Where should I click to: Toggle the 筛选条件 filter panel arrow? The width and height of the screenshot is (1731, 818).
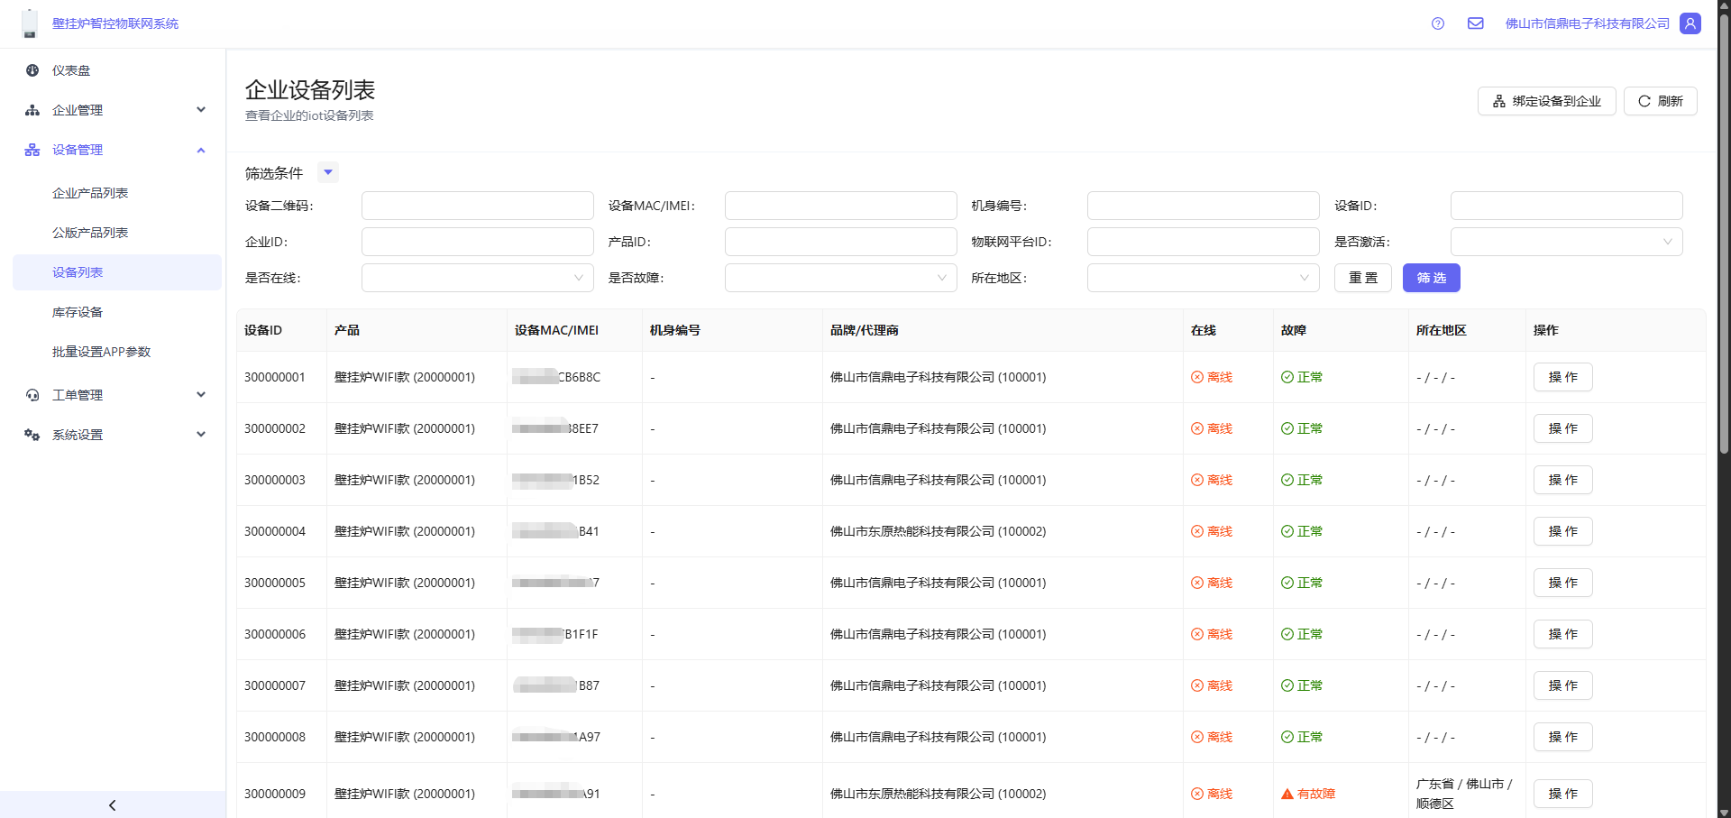(328, 172)
